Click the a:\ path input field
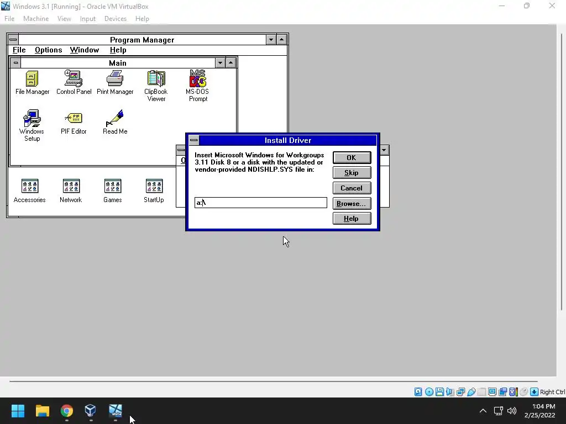Screen dimensions: 566x424 pos(261,203)
